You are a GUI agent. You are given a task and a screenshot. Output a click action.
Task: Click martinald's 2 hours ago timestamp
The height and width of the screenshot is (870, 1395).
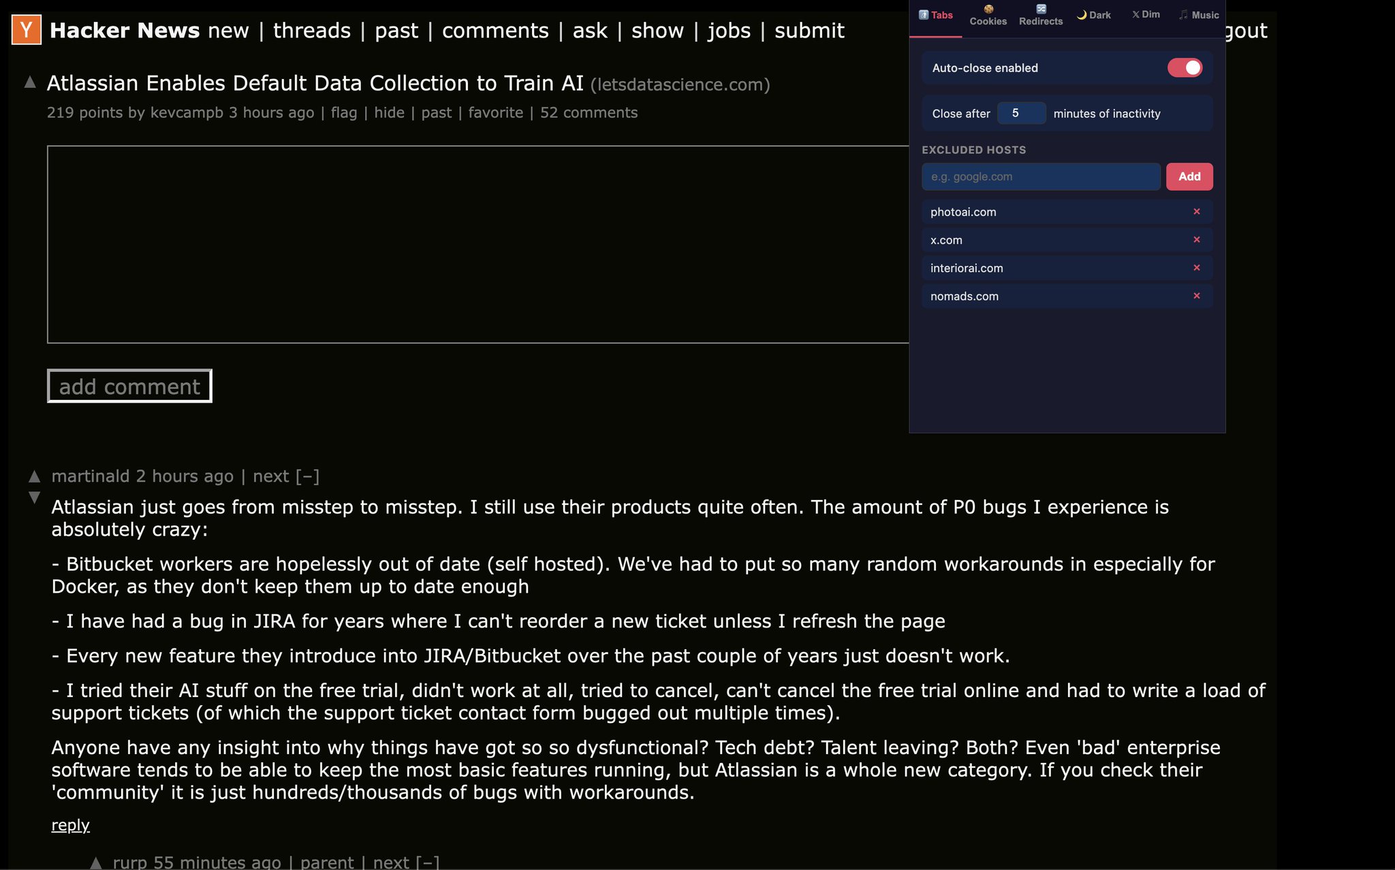(x=185, y=476)
